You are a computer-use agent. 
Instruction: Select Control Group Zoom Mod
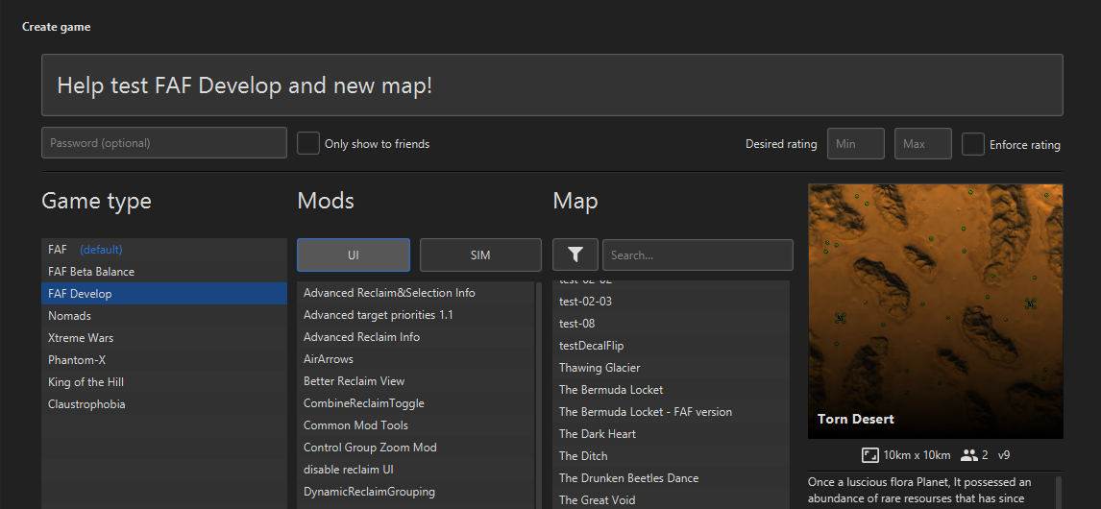(416, 448)
